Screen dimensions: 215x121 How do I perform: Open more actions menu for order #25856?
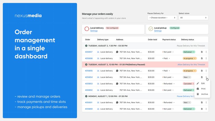[x=206, y=58]
